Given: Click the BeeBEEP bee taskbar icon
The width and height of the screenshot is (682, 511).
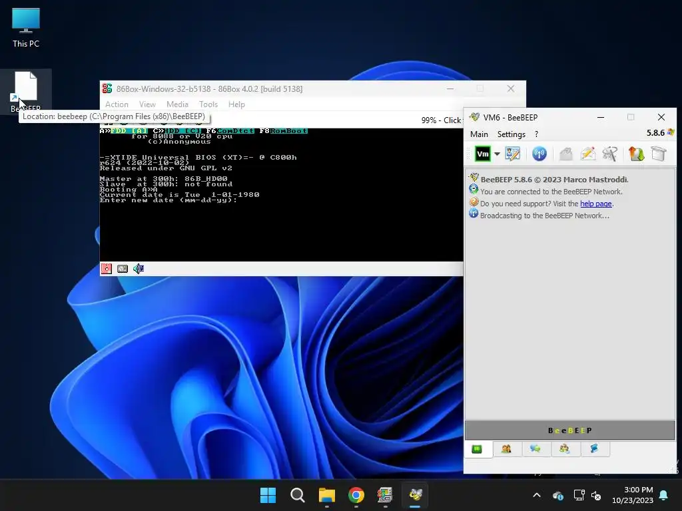Looking at the screenshot, I should pos(415,495).
